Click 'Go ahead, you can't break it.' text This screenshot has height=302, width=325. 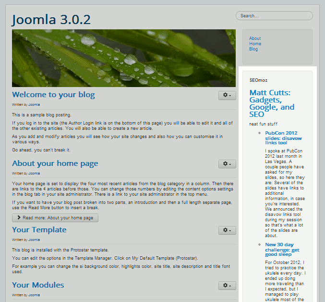[41, 150]
